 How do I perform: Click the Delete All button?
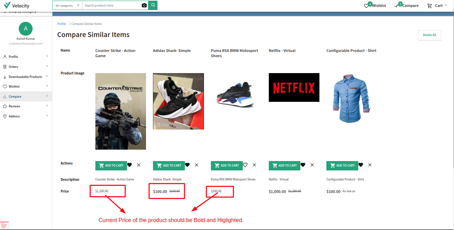click(x=429, y=35)
